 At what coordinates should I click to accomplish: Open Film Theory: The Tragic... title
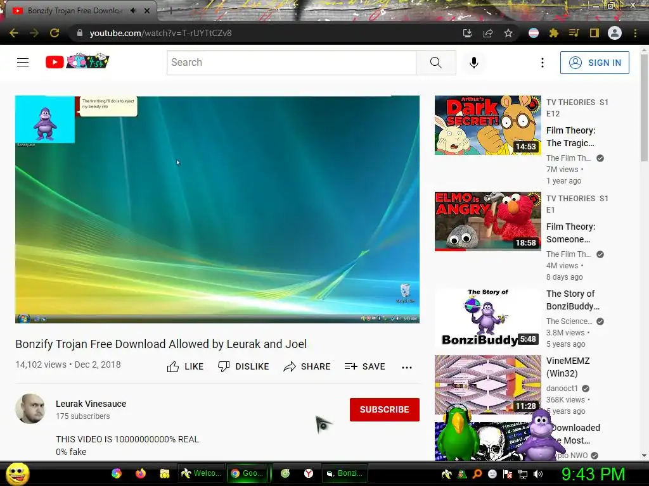pyautogui.click(x=571, y=137)
